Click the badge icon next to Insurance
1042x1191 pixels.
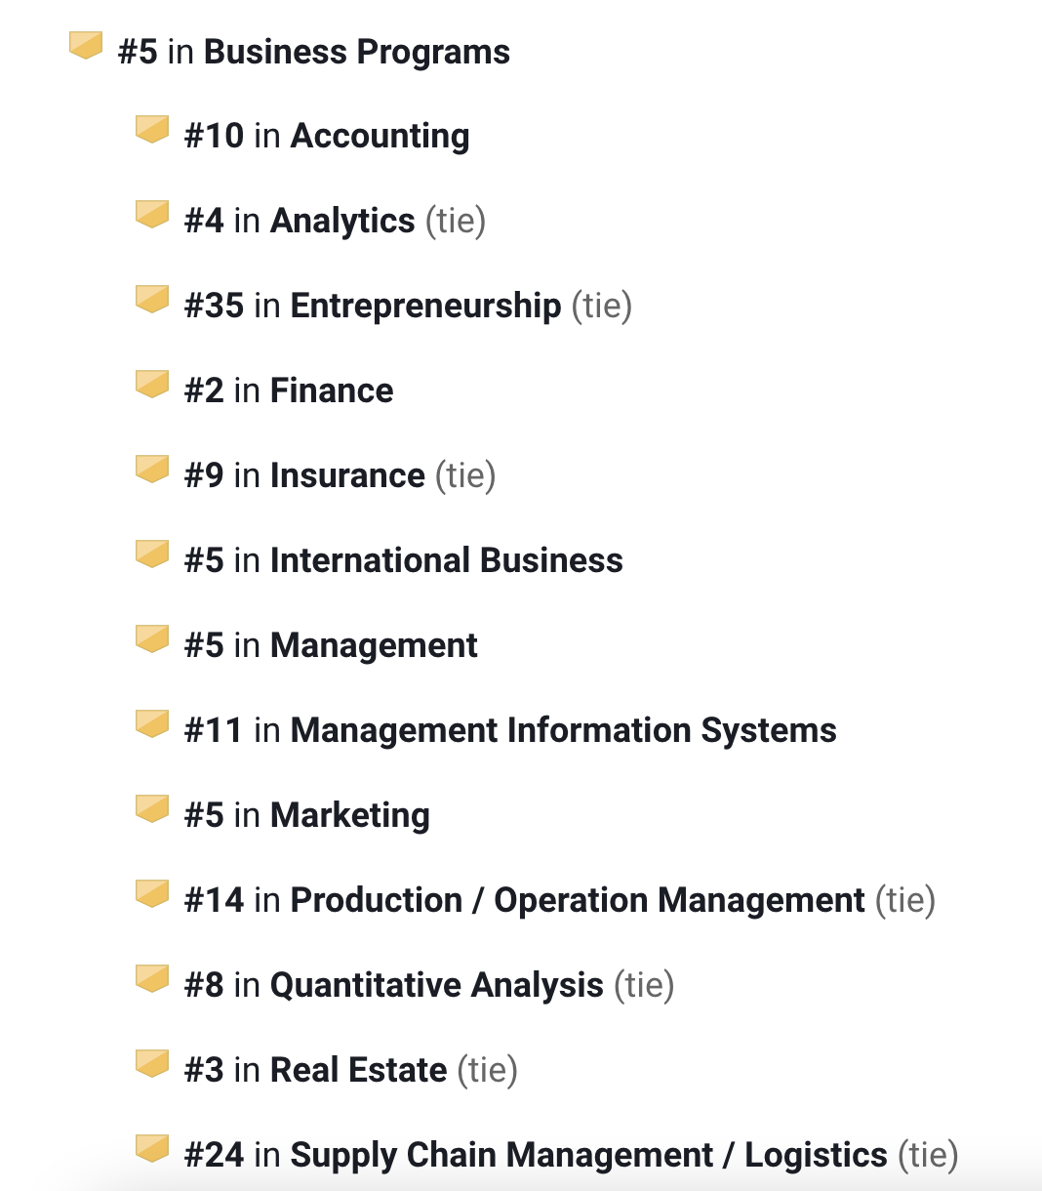pos(152,469)
